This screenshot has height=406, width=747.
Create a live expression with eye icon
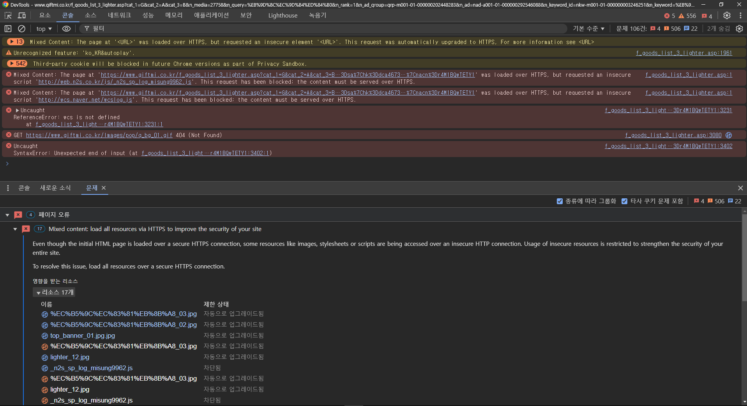point(67,28)
